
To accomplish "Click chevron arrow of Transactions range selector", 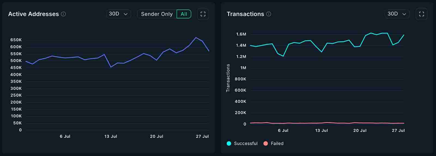I will [404, 14].
